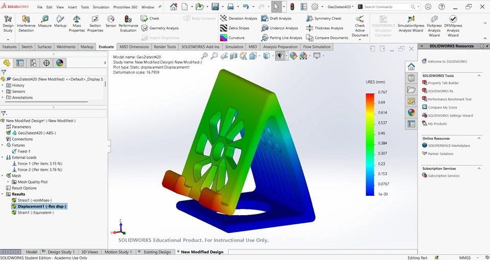The image size is (490, 260).
Task: Collapse the SOLIDWORKS Tools section
Action: click(479, 75)
